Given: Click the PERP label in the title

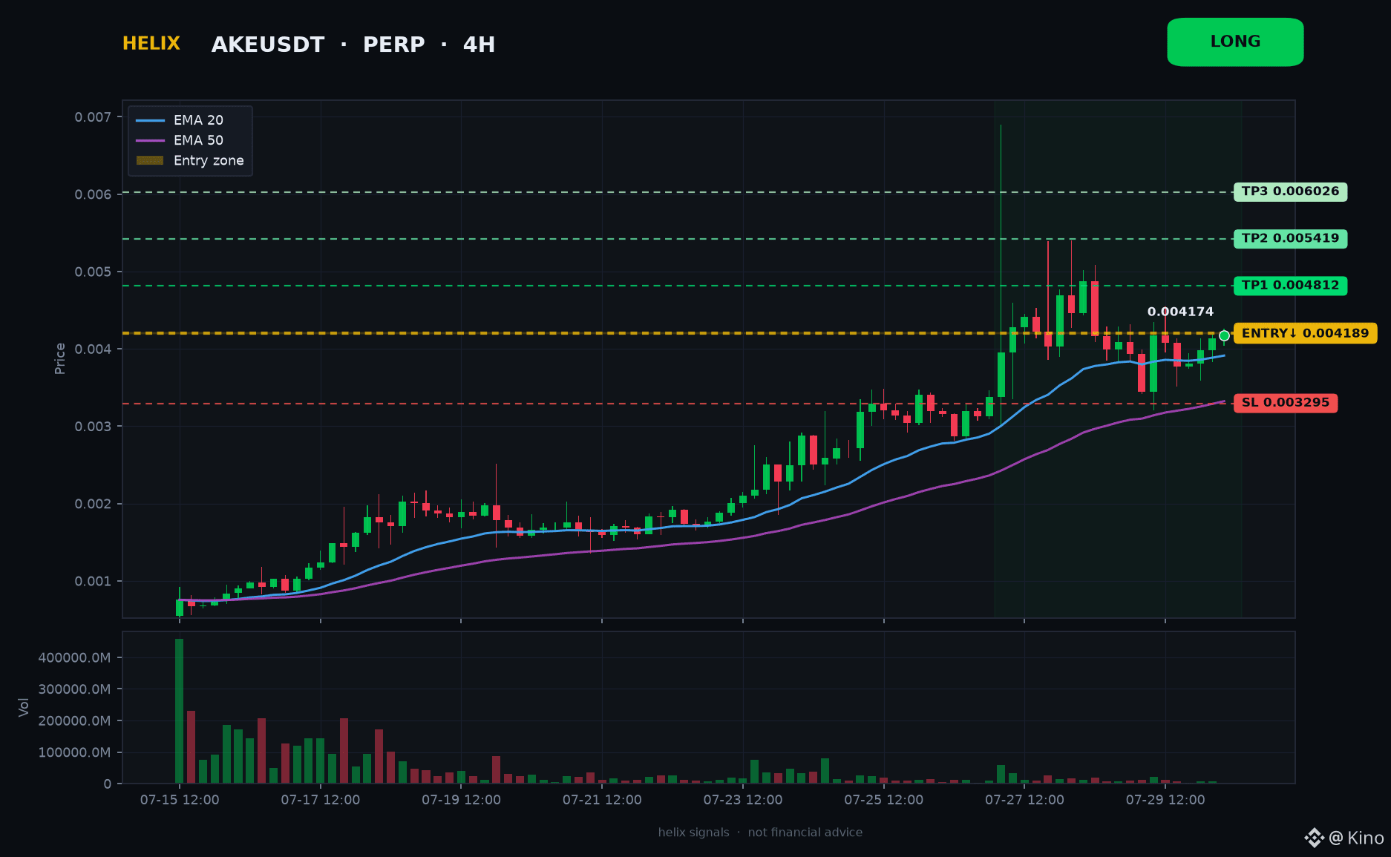Looking at the screenshot, I should click(393, 45).
